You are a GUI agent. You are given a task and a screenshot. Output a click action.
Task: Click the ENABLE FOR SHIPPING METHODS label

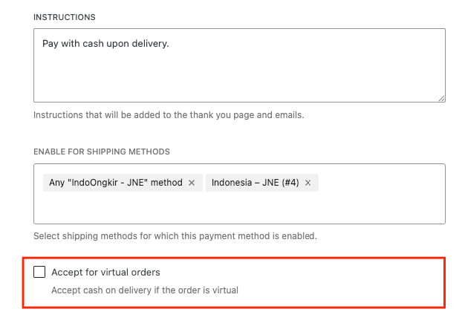[102, 152]
